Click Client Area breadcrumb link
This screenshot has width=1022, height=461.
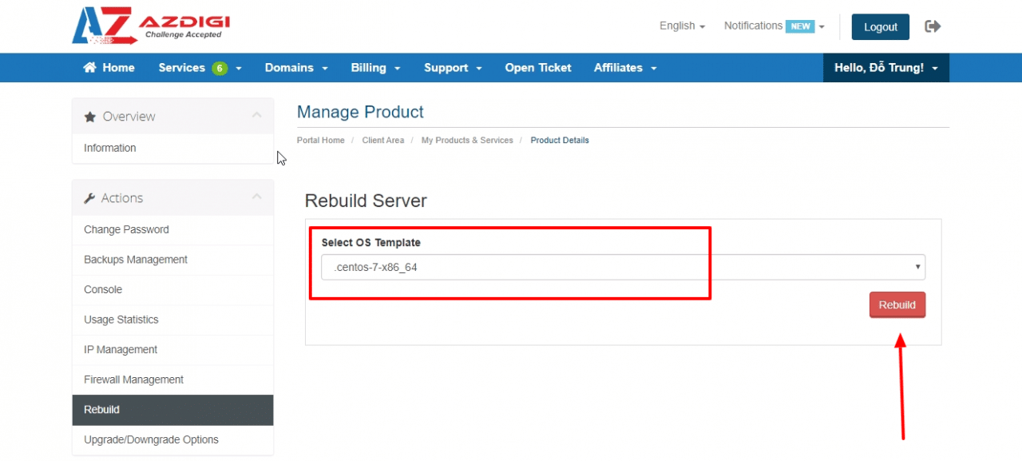tap(382, 141)
